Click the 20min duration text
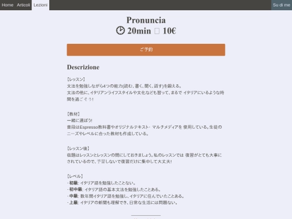 139,31
